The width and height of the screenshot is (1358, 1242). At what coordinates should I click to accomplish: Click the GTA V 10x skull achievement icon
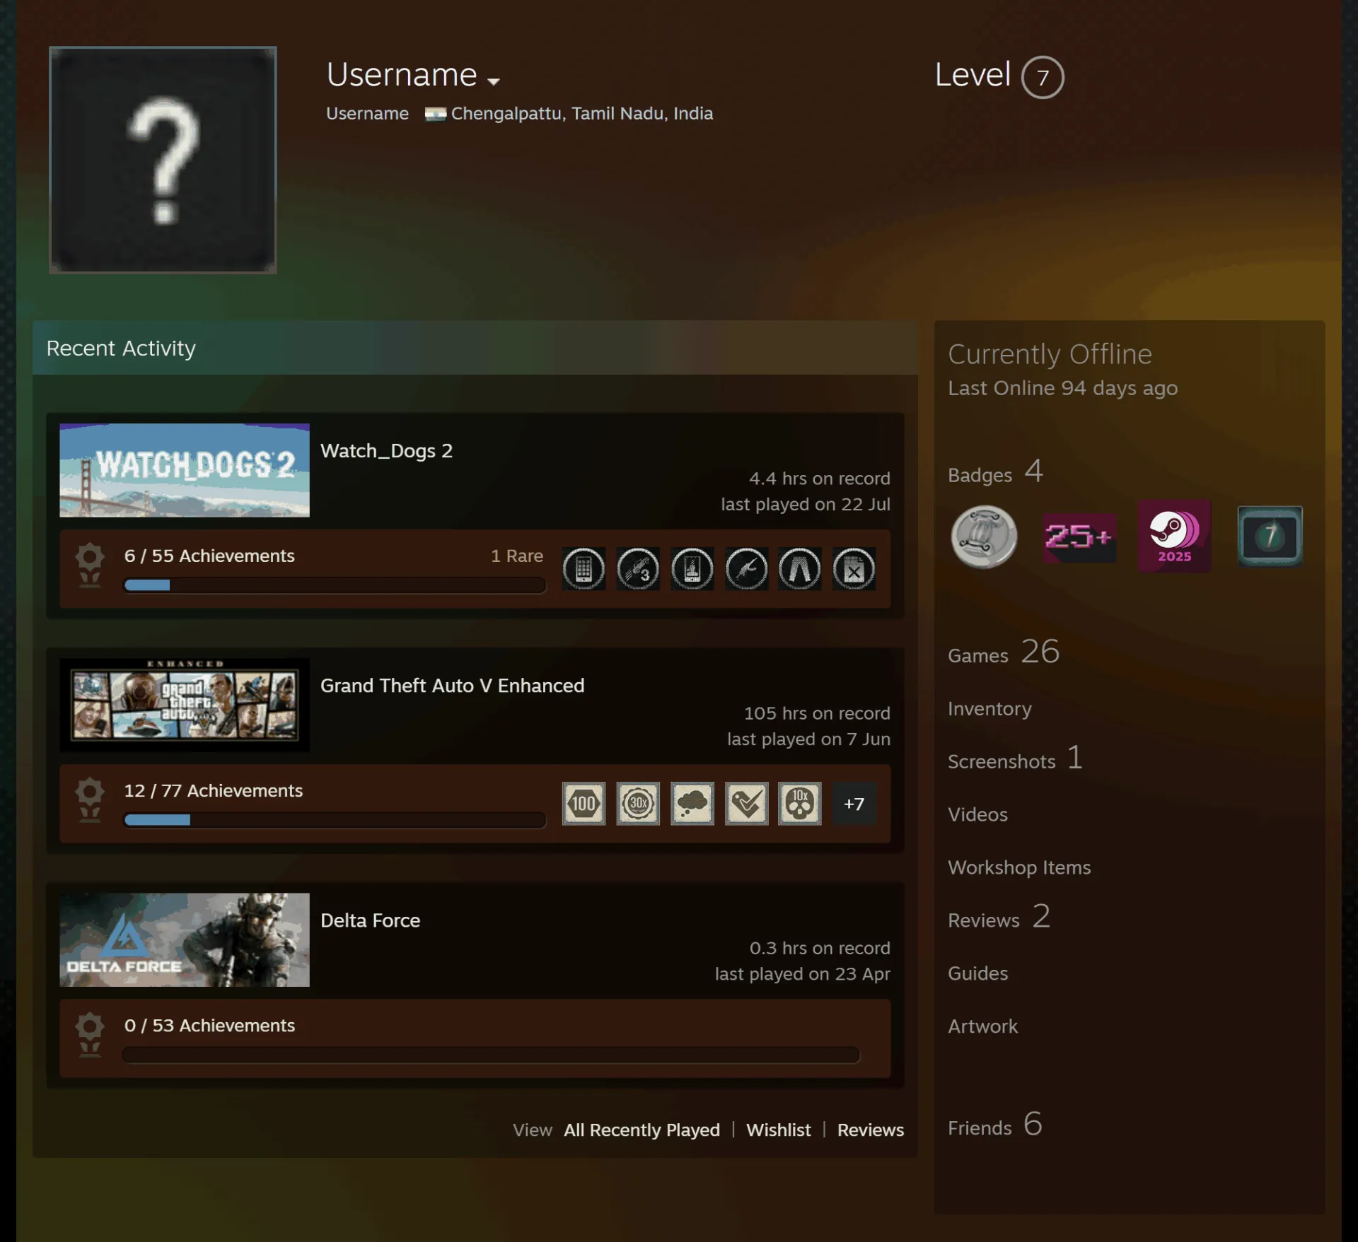800,804
